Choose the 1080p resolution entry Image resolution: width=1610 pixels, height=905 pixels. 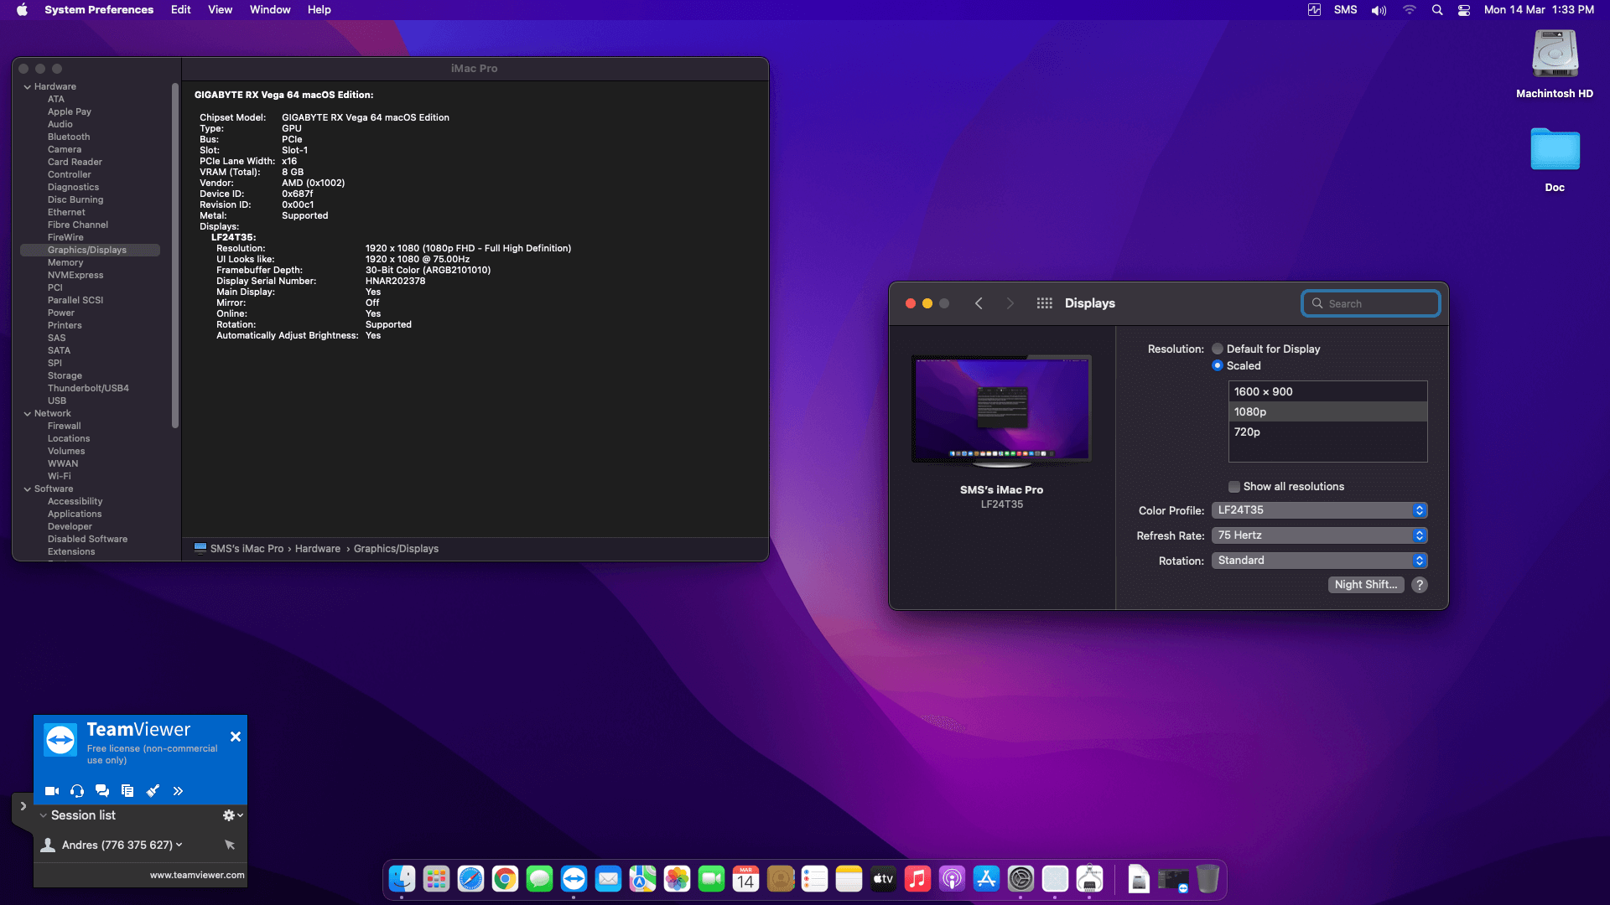point(1327,412)
